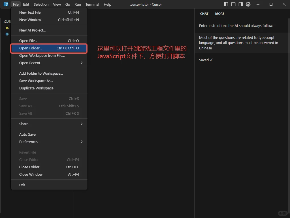Choose New Window
The image size is (290, 218).
(49, 20)
